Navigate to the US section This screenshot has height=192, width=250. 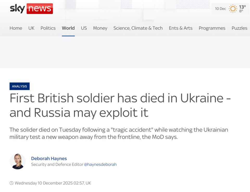tap(84, 28)
